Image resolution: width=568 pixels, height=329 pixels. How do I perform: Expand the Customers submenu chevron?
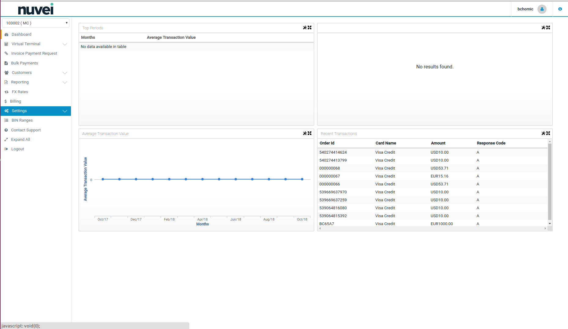click(x=65, y=73)
